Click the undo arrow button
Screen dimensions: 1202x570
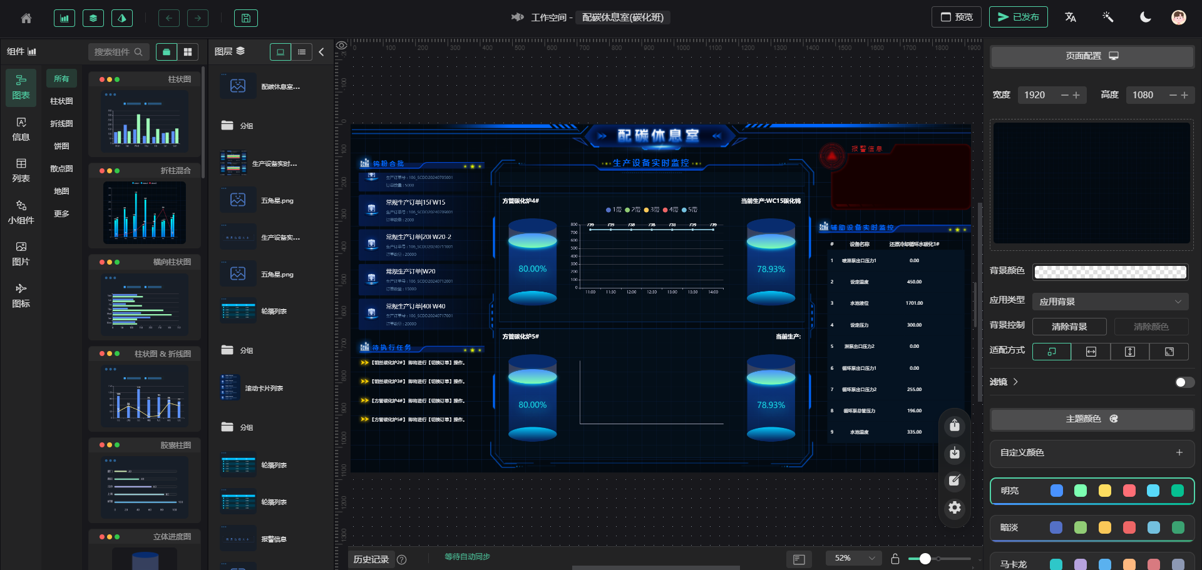point(168,18)
